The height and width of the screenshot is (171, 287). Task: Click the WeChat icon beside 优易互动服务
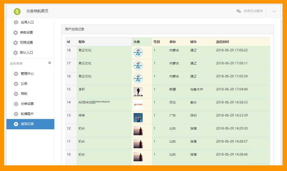pos(239,11)
